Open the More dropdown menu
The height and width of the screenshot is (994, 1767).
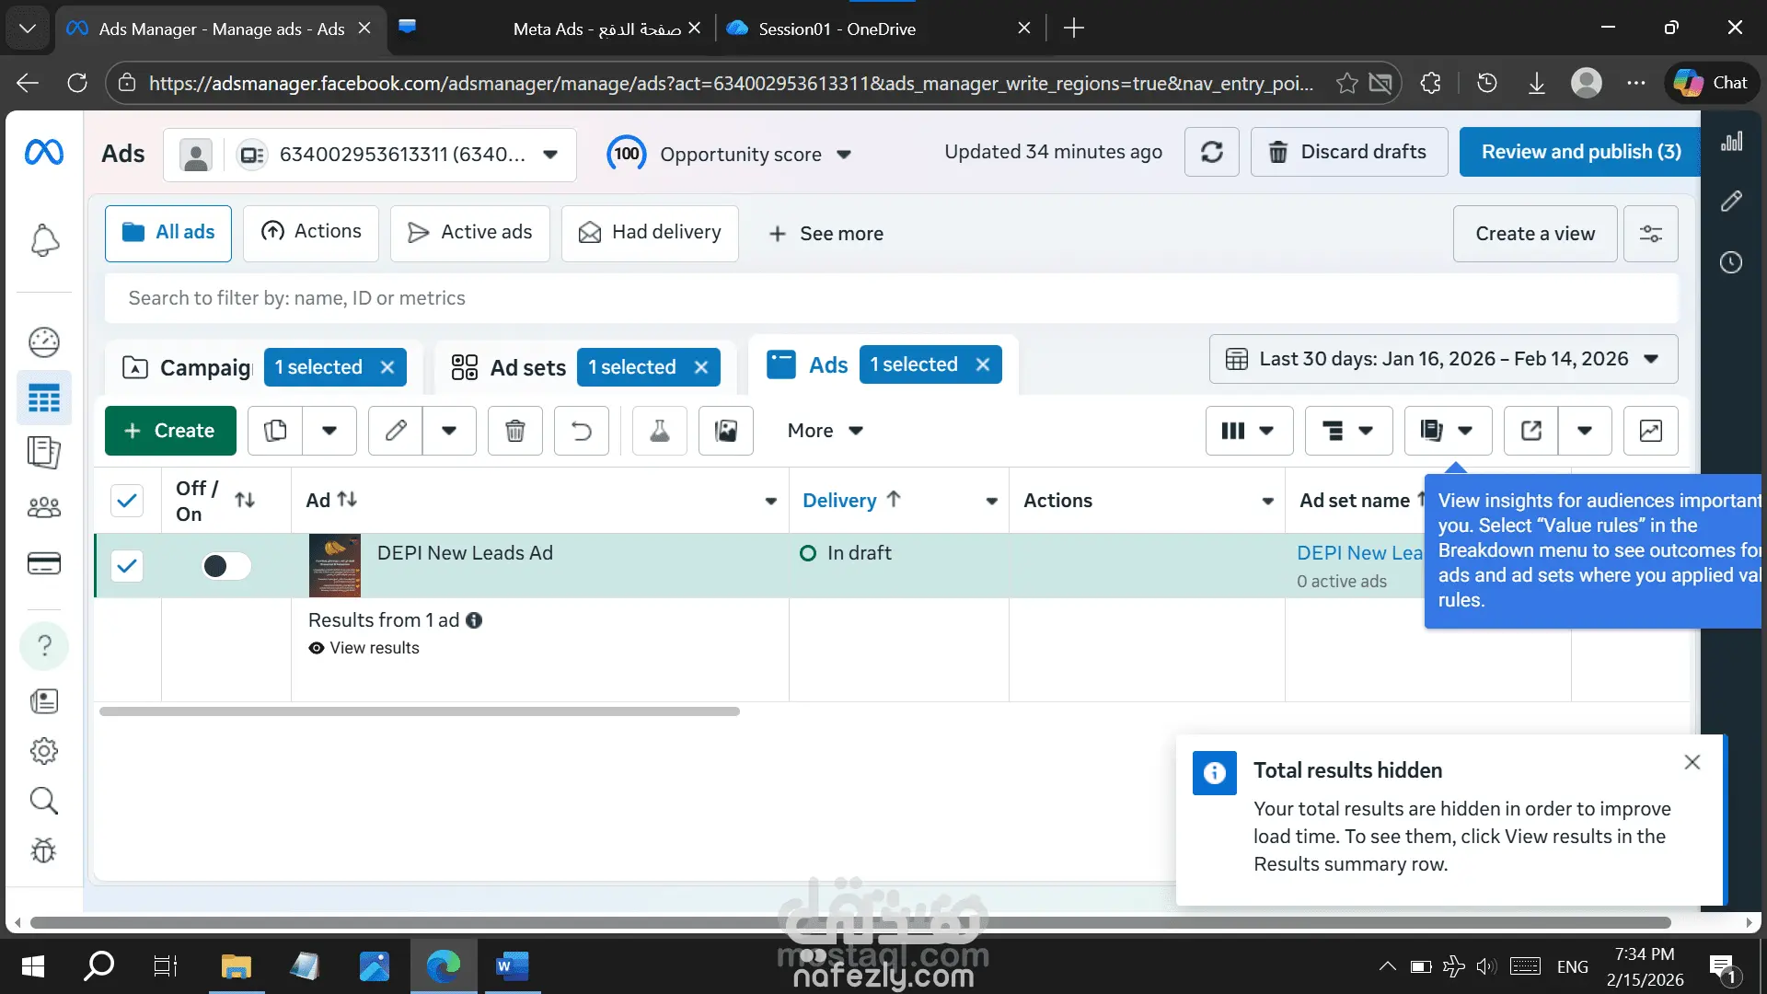(825, 431)
